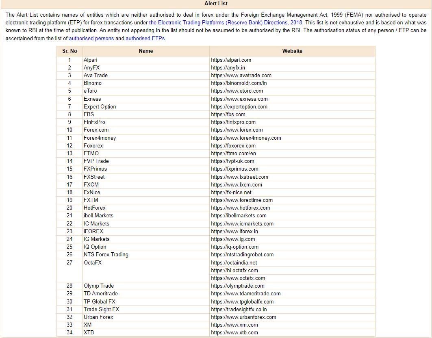432x338 pixels.
Task: Select the IG Markets name cell
Action: (146, 239)
